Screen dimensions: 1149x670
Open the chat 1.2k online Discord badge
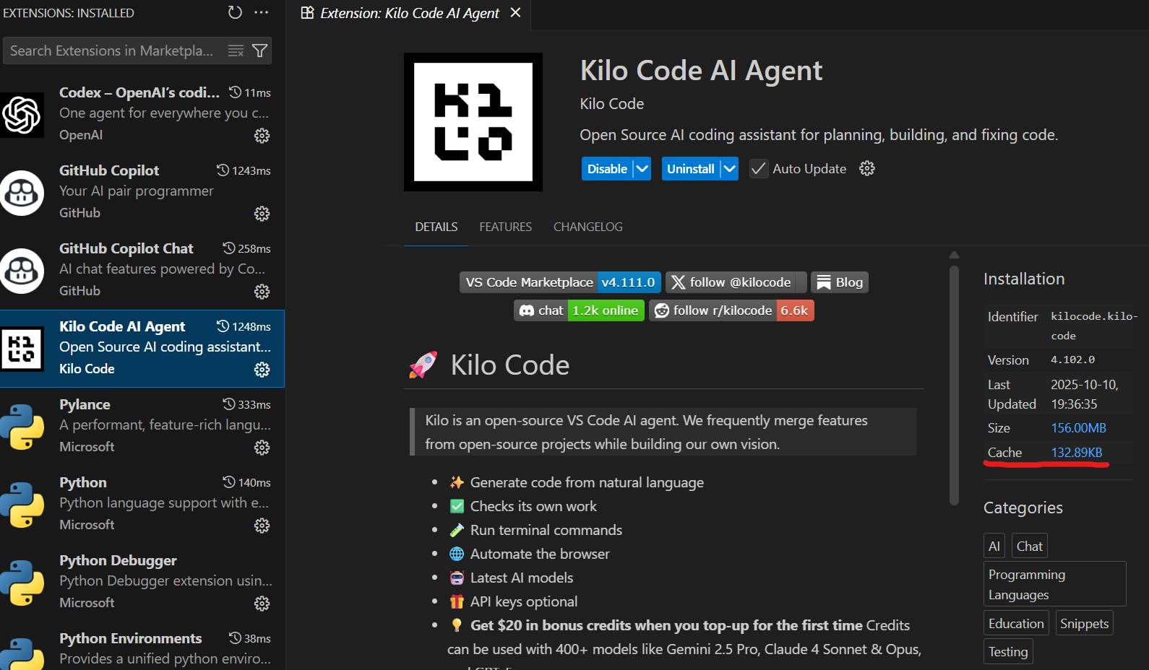[579, 310]
